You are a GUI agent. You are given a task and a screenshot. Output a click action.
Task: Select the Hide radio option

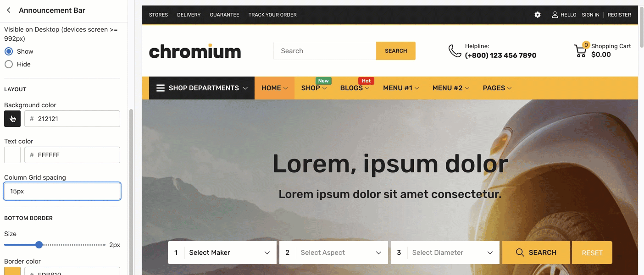pos(9,64)
